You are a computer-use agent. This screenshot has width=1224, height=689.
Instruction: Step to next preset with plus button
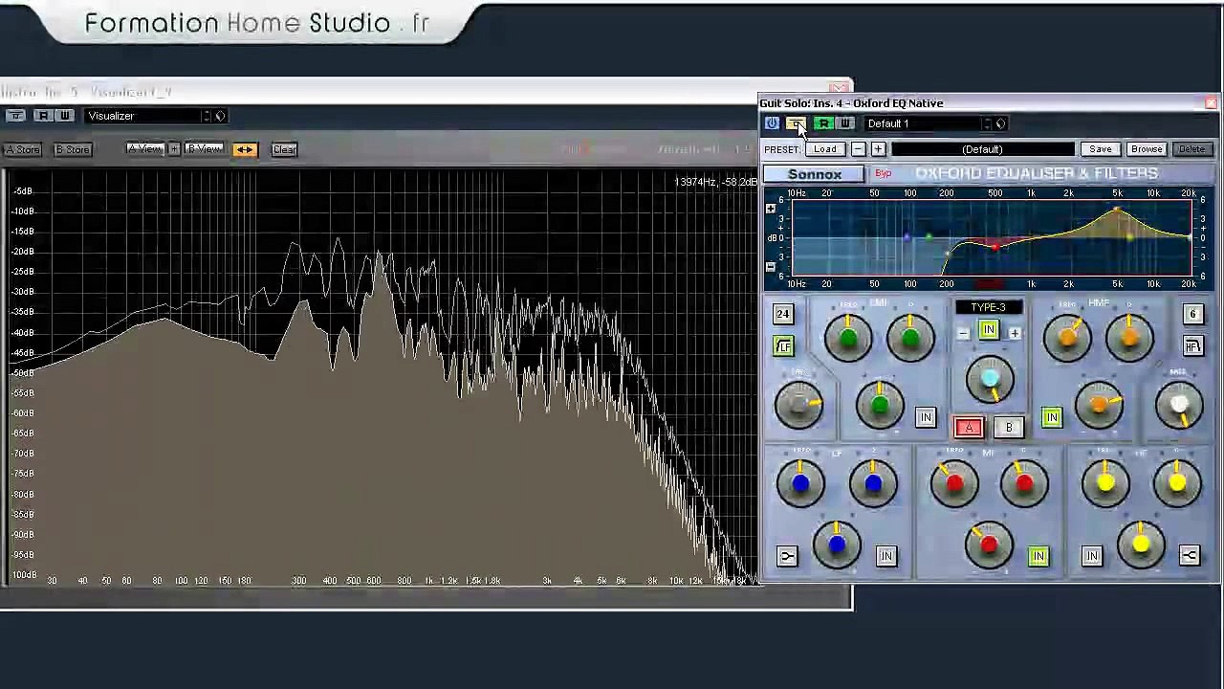[878, 149]
